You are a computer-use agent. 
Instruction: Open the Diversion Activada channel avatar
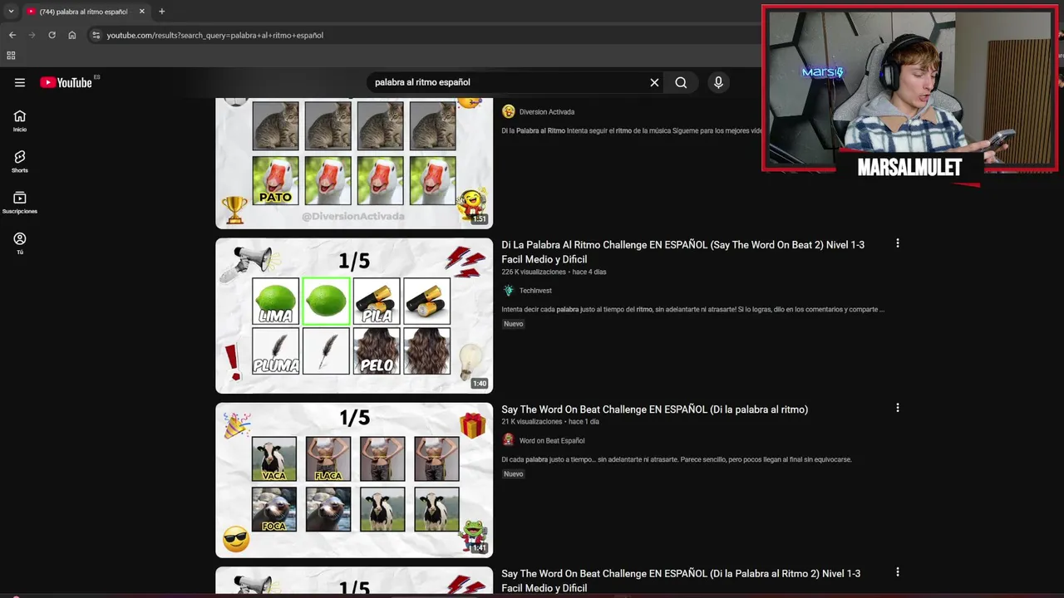point(508,111)
